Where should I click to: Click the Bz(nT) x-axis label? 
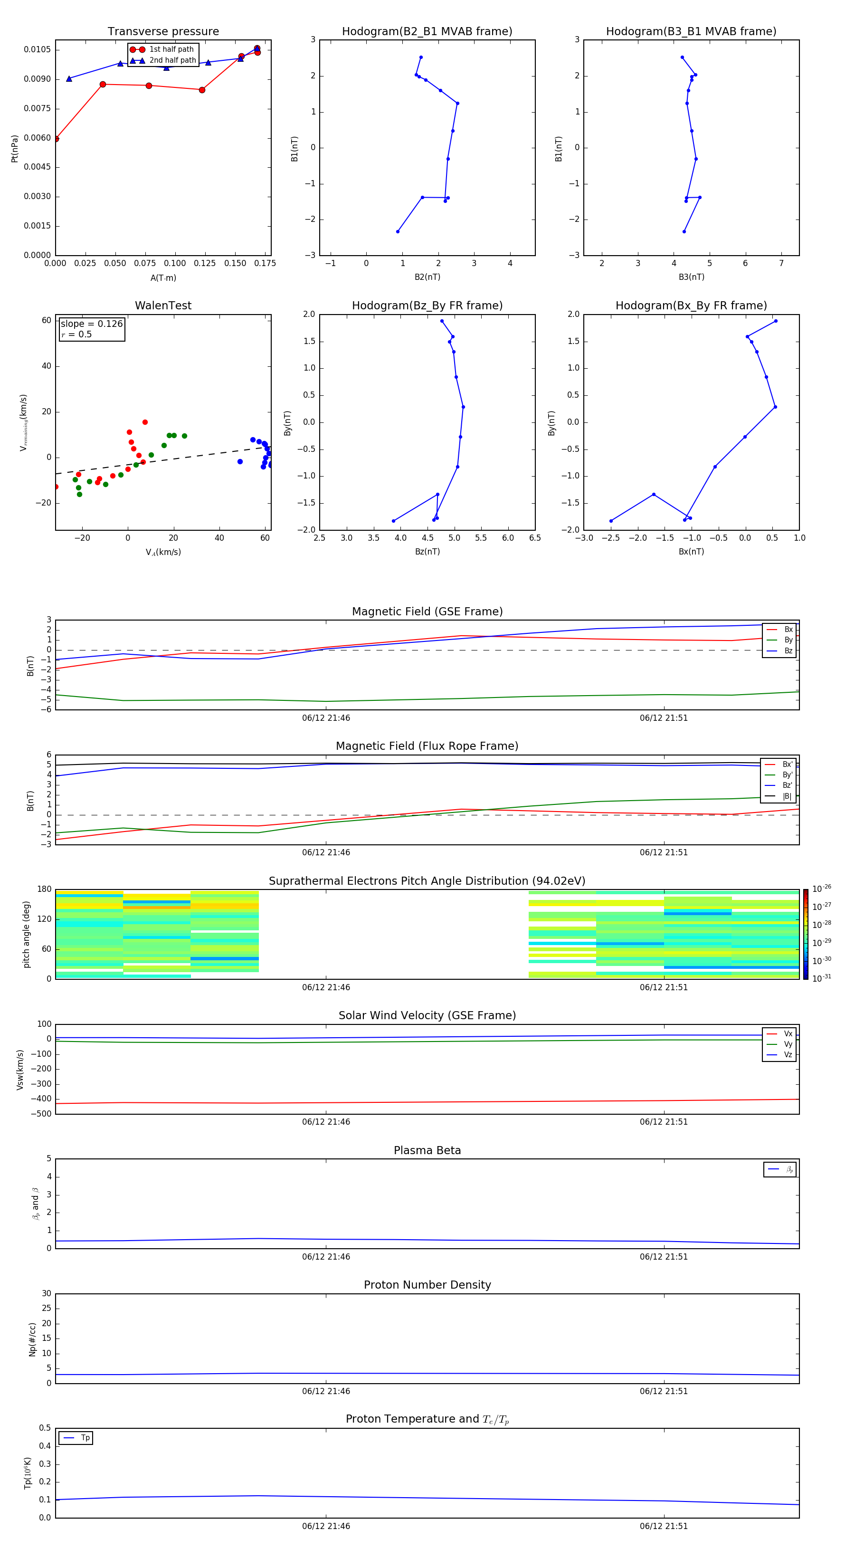[427, 552]
